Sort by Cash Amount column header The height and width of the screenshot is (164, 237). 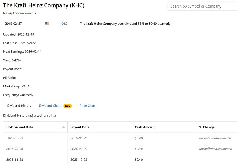[164, 127]
